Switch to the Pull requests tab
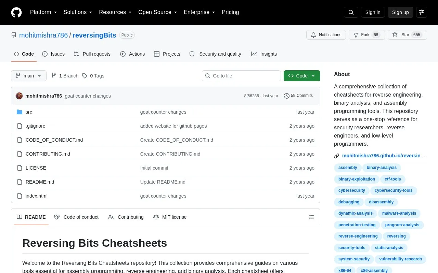This screenshot has height=273, width=438. (92, 54)
